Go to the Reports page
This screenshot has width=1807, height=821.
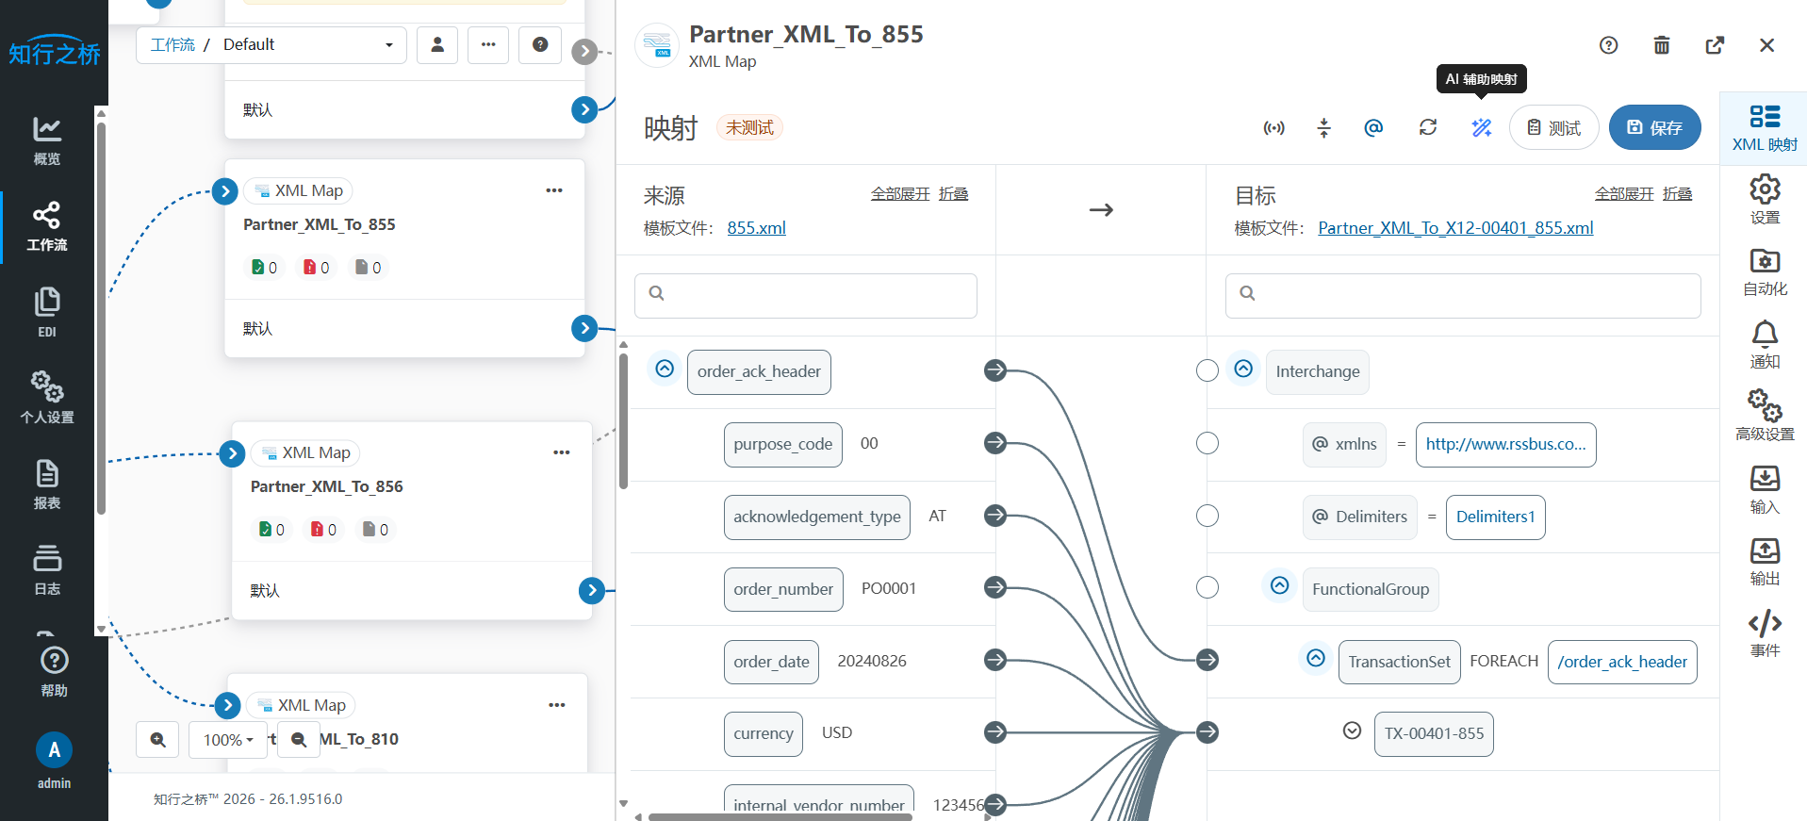click(47, 484)
